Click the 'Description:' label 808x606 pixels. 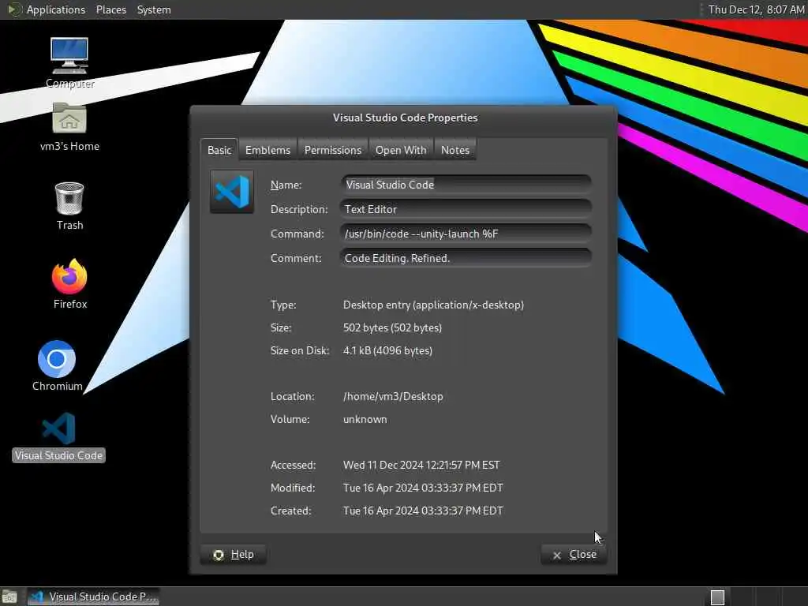click(x=299, y=209)
